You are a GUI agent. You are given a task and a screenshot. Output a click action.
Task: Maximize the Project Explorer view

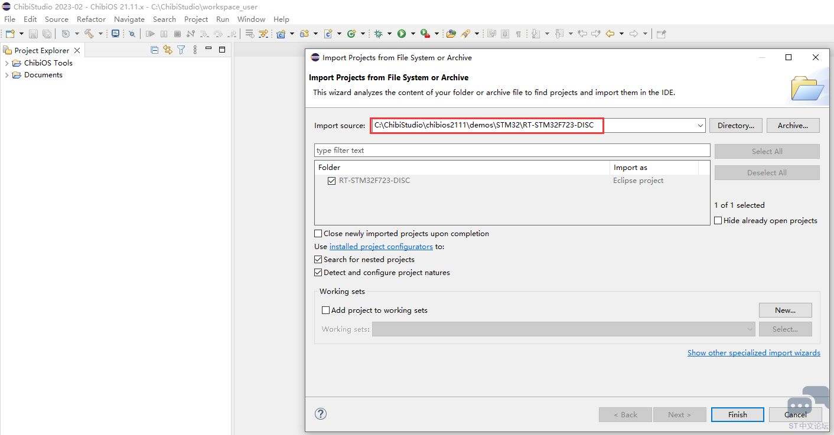222,50
